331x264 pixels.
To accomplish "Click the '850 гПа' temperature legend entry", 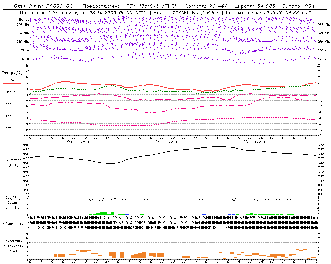I will click(12, 104).
